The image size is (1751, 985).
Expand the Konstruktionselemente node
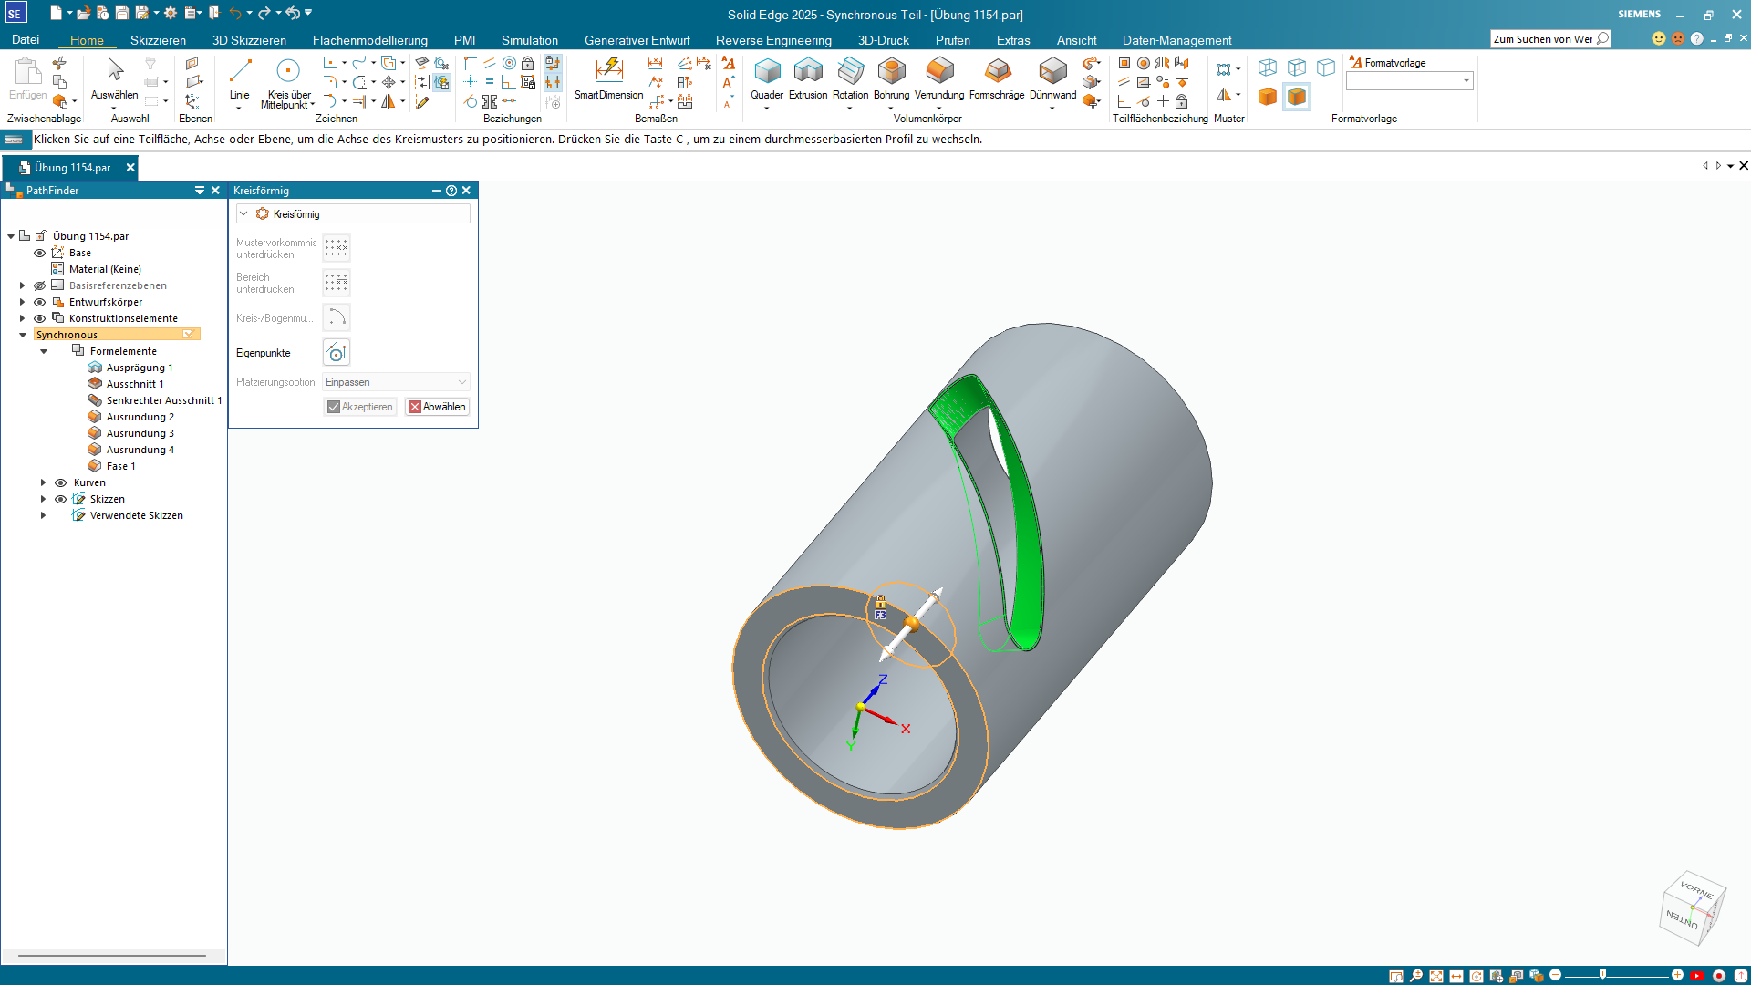coord(23,318)
